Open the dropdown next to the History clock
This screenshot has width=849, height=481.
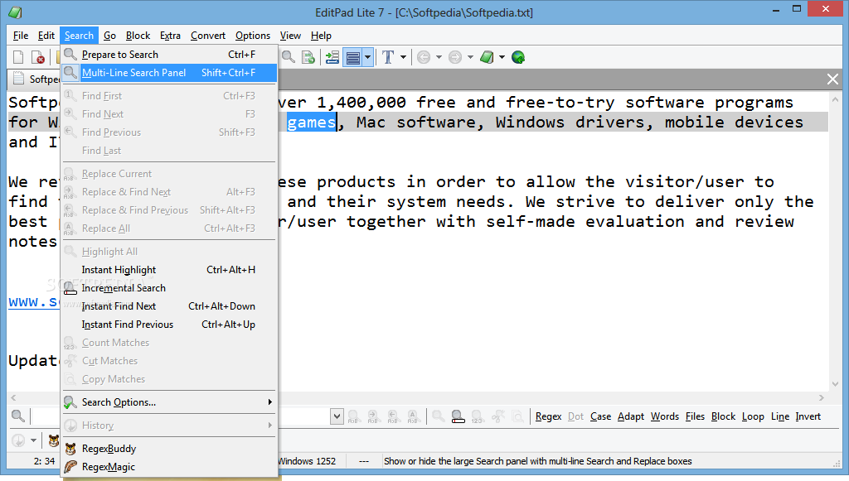pos(33,440)
